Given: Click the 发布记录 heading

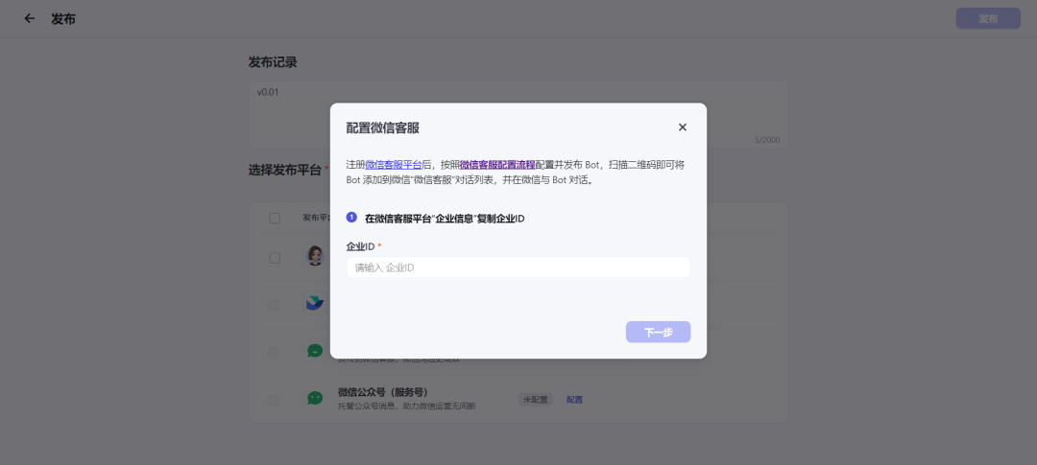Looking at the screenshot, I should click(x=273, y=62).
